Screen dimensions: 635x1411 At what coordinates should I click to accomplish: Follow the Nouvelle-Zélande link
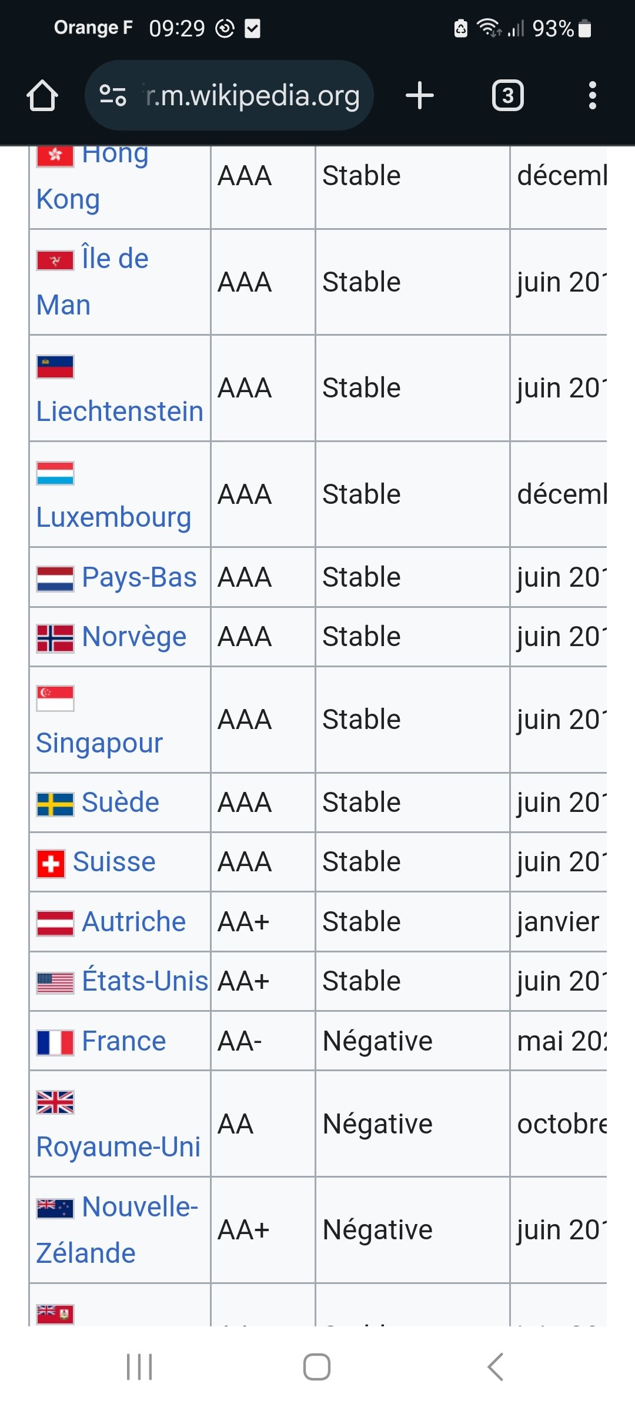[x=118, y=1230]
